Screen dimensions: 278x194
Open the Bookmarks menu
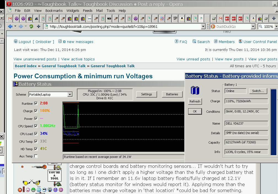click(x=54, y=11)
